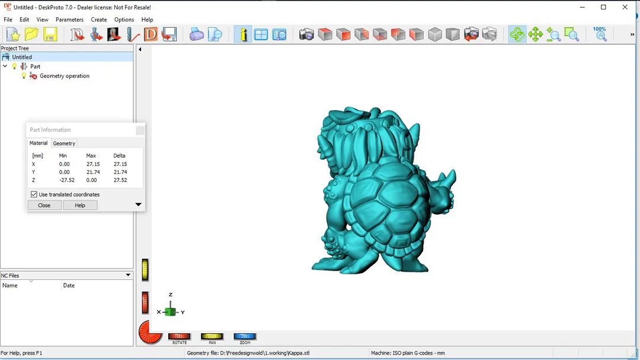Screen dimensions: 640x360
Task: Toggle the lightbulb for Geometry operation
Action: [x=24, y=76]
